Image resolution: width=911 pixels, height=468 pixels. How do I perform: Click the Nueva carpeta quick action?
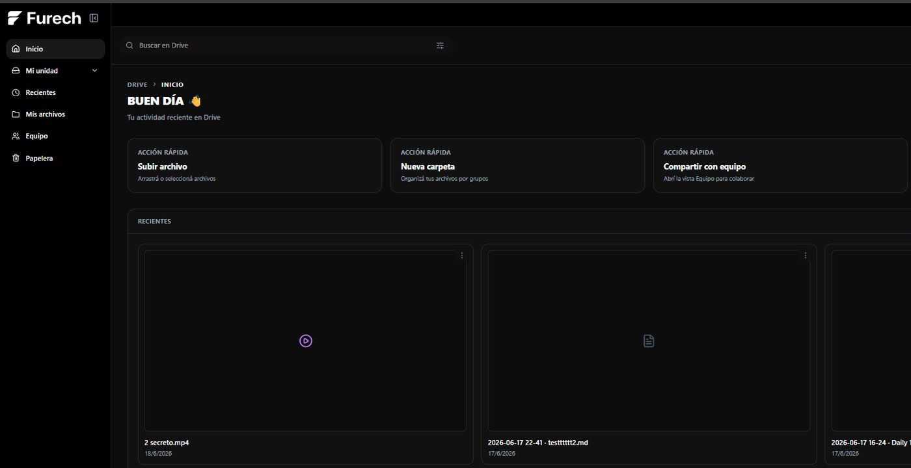click(x=517, y=165)
